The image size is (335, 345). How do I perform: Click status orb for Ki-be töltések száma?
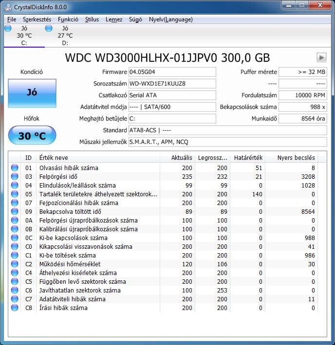coord(15,255)
